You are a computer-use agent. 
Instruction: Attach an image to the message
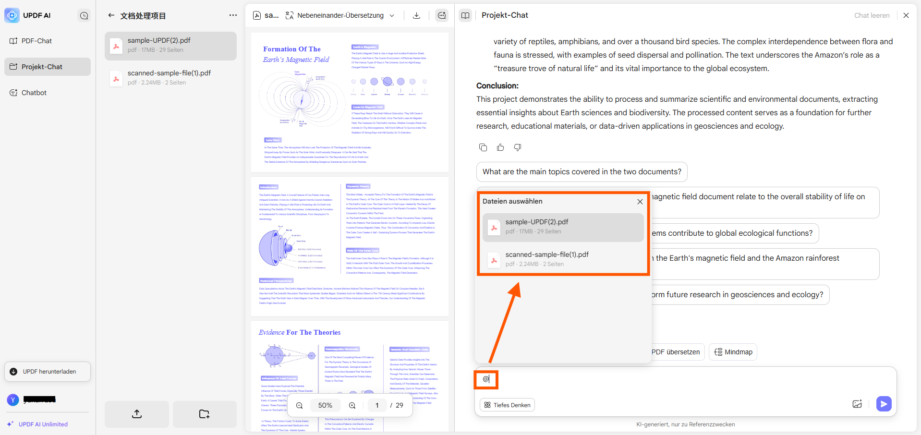[x=857, y=404]
